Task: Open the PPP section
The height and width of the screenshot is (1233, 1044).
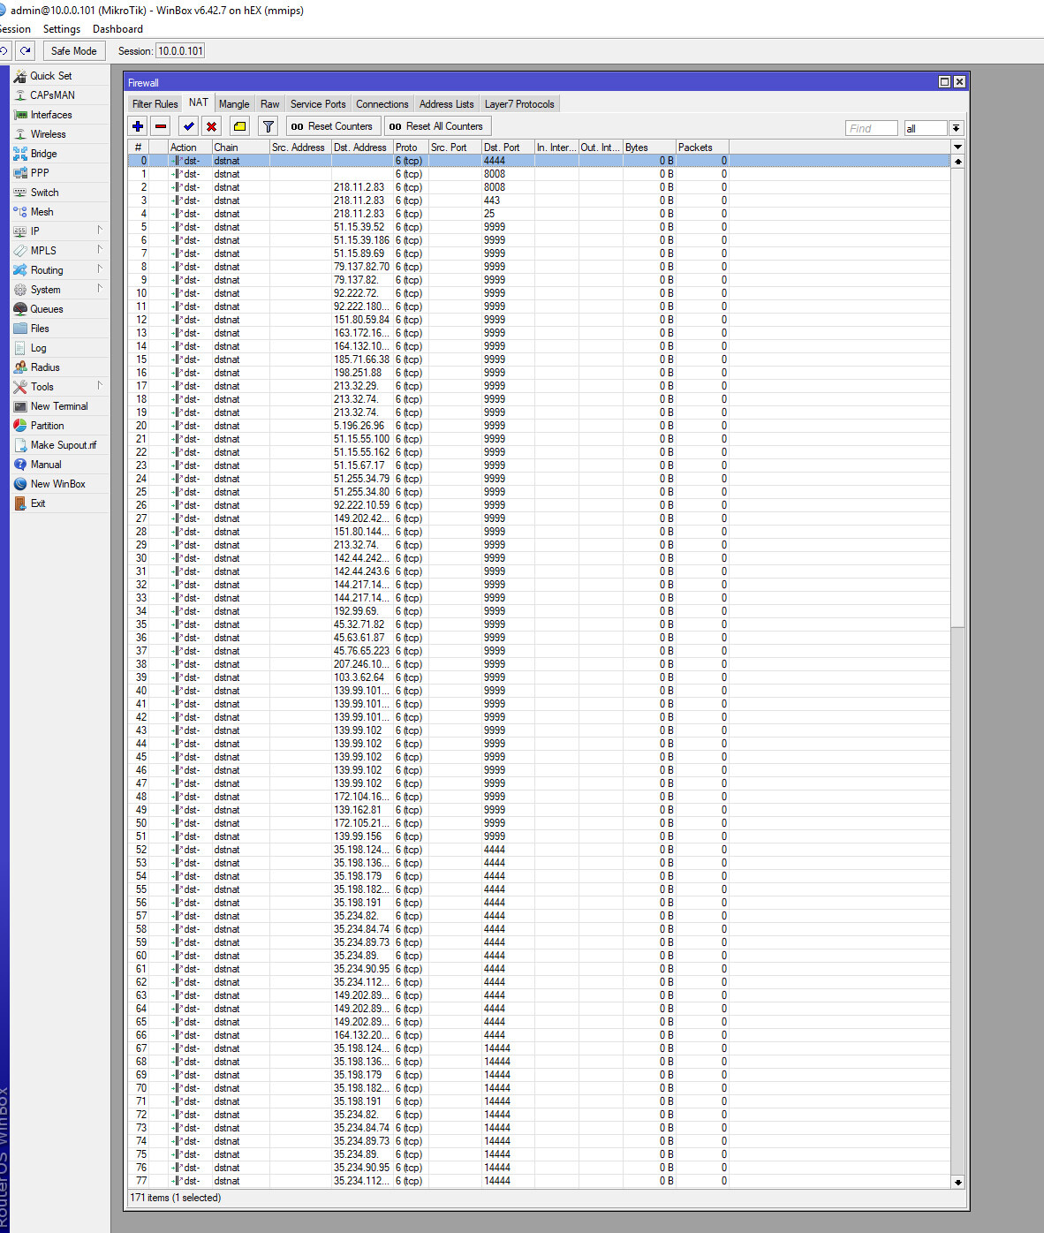Action: [x=40, y=173]
